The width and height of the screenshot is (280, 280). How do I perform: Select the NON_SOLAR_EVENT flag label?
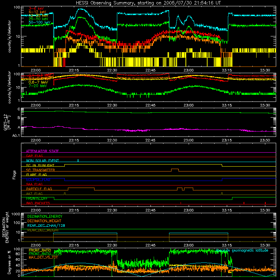pyautogui.click(x=42, y=161)
